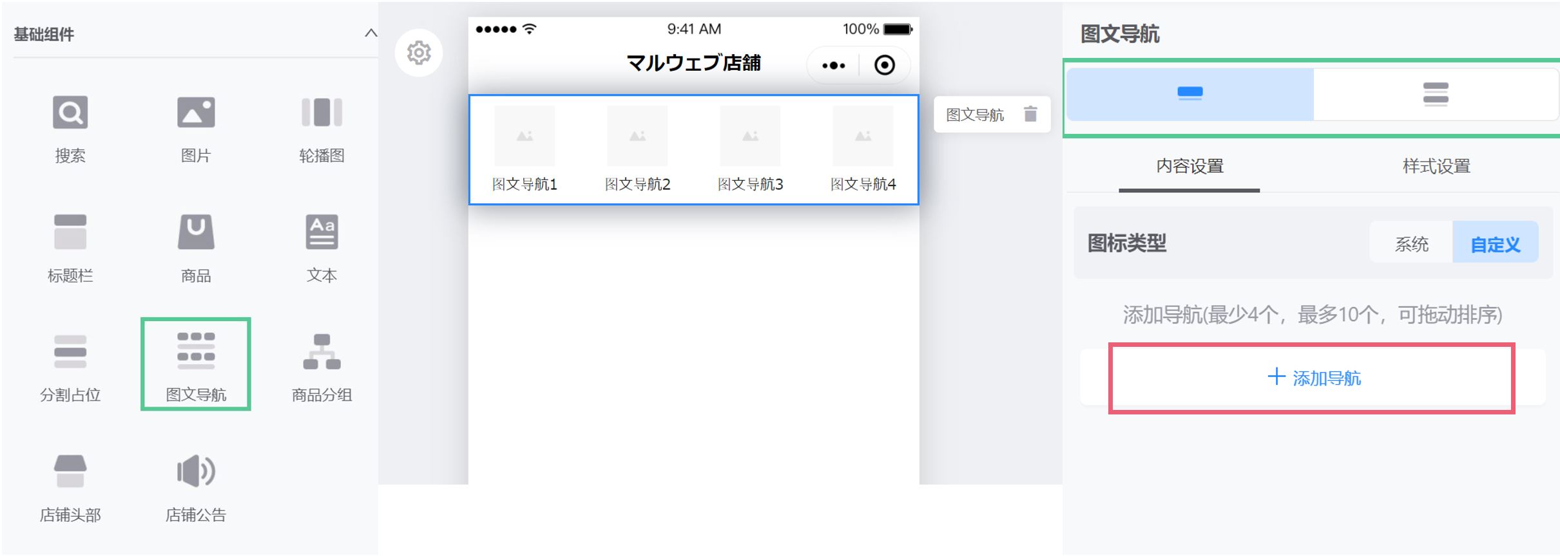The width and height of the screenshot is (1560, 556).
Task: Open the mini-program three-dot menu
Action: 833,65
